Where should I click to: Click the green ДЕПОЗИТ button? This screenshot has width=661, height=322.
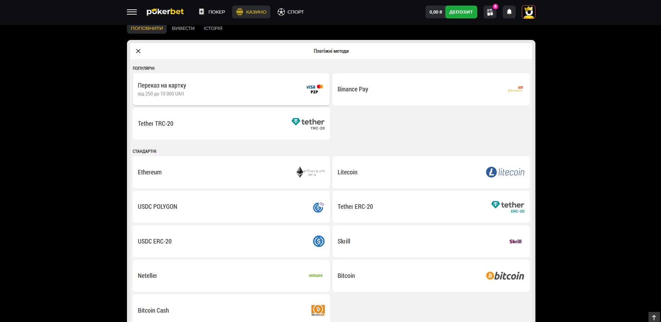pyautogui.click(x=461, y=12)
